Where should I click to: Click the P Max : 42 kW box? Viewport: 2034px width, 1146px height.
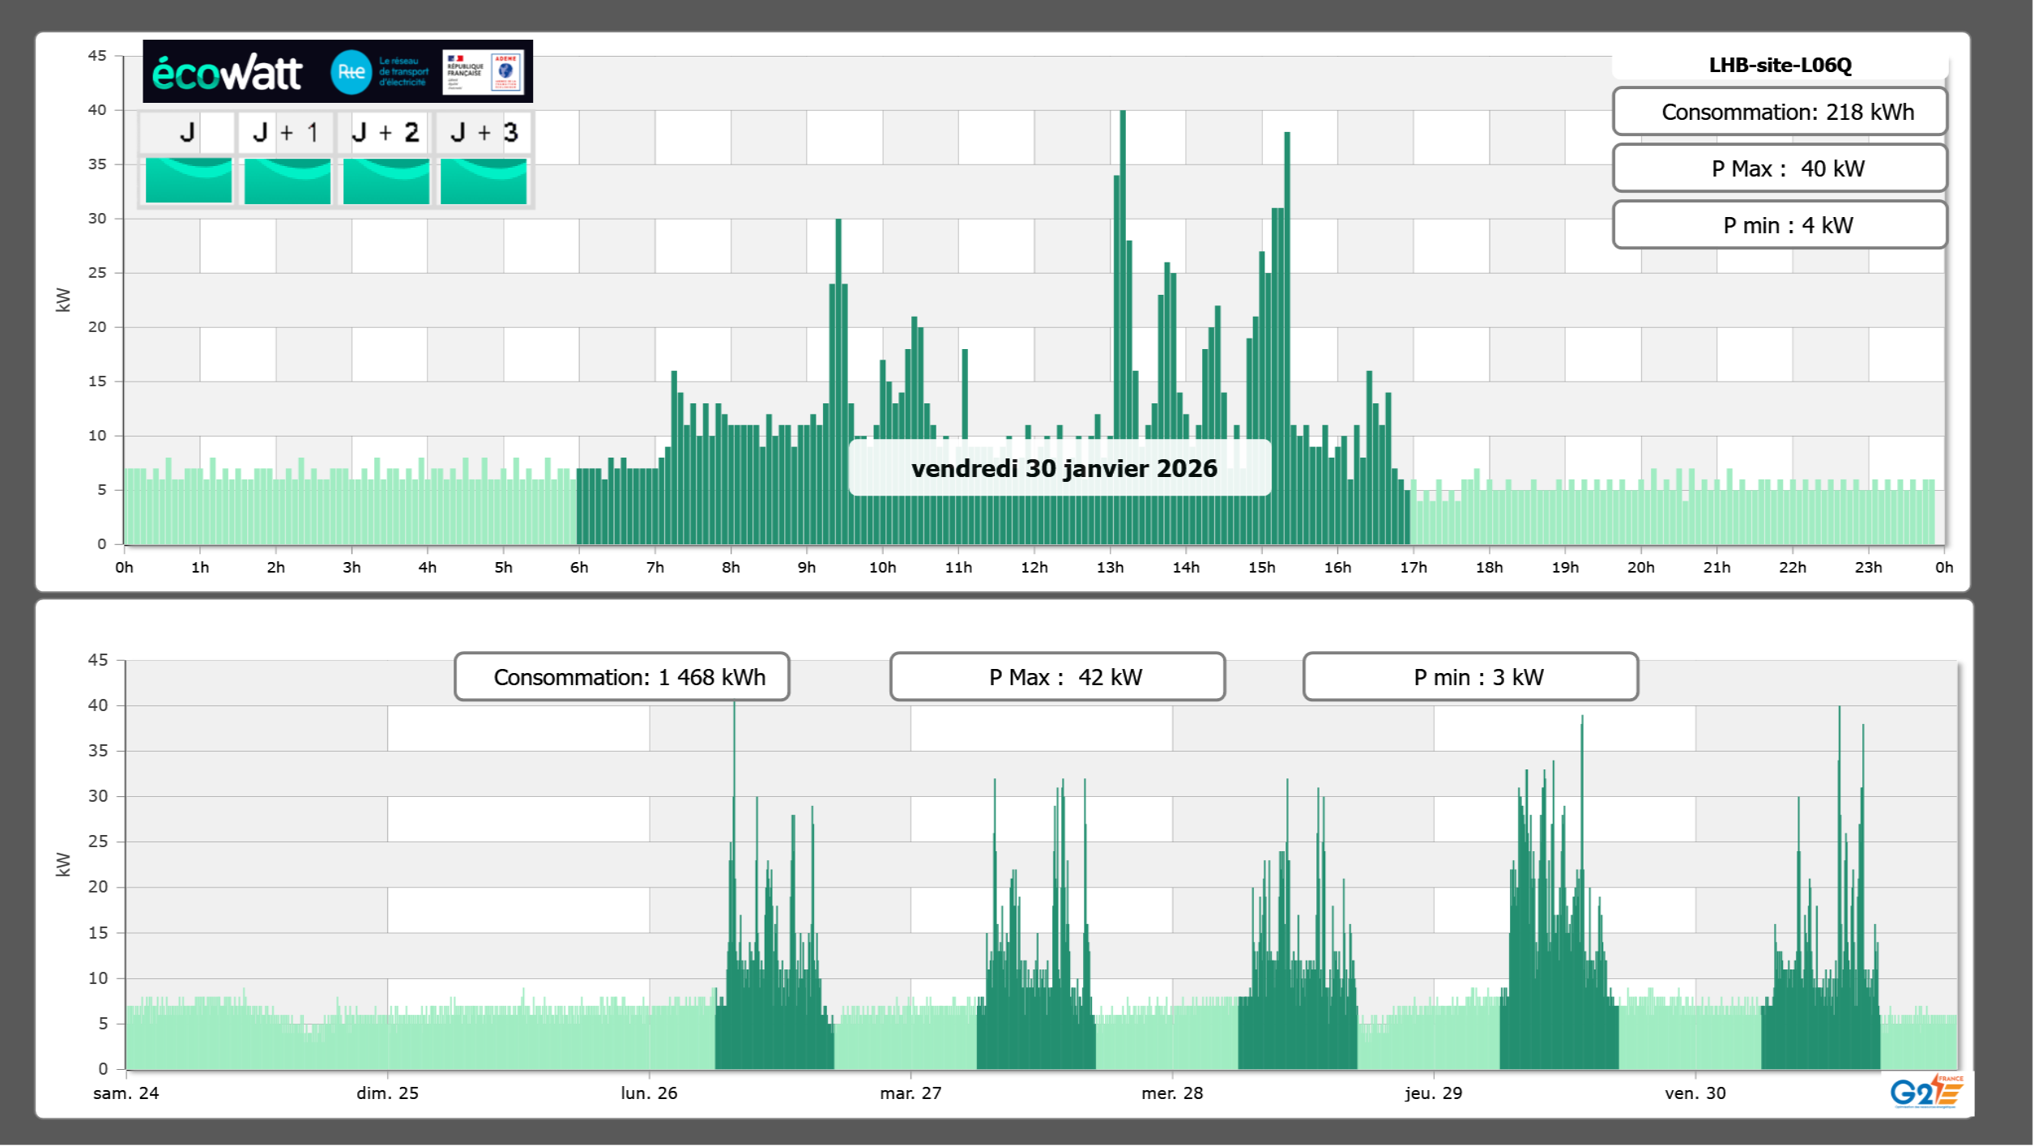(1057, 677)
